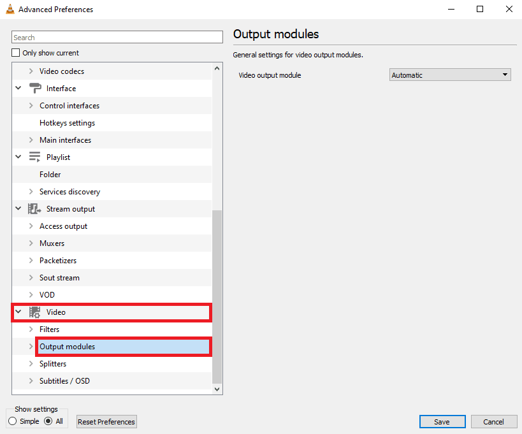Select Hotkeys settings in the tree

(x=68, y=123)
